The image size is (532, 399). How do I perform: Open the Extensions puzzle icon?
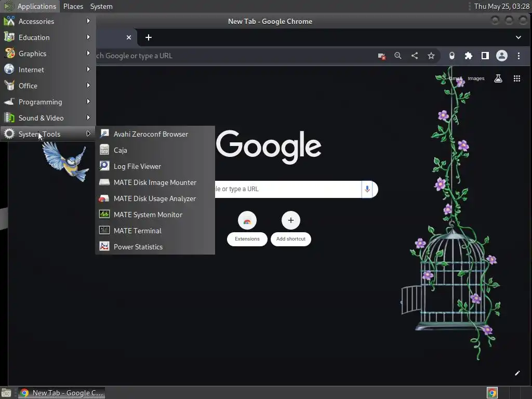[468, 56]
